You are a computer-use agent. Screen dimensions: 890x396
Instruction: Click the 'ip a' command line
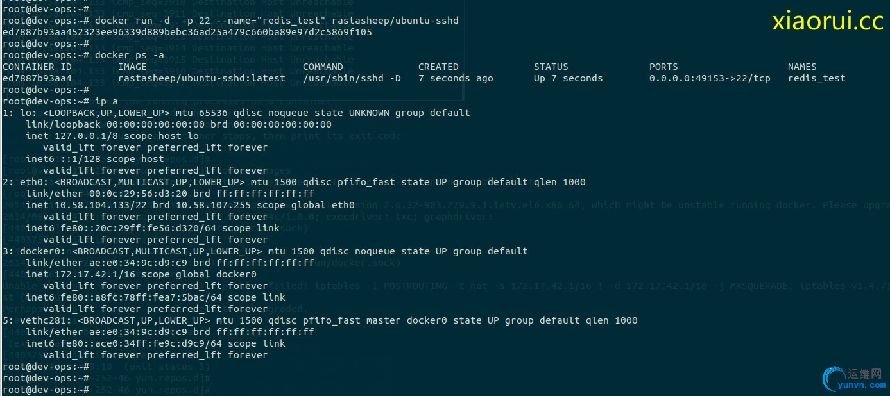point(60,101)
